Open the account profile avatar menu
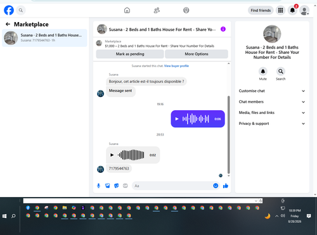Viewport: 317px width, 235px height. pos(304,10)
